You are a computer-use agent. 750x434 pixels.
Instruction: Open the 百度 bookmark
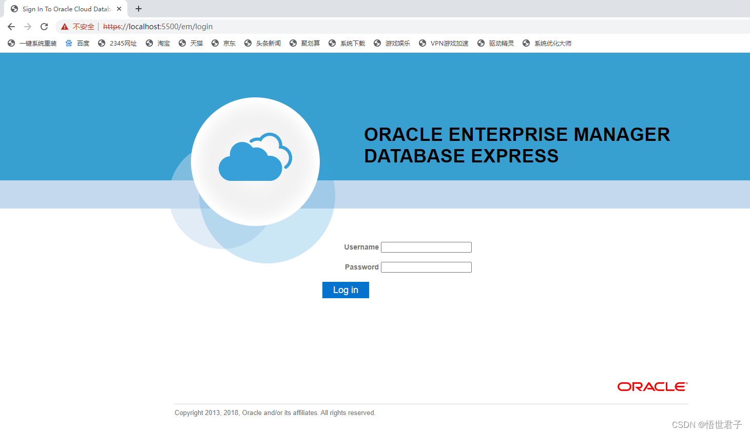[78, 44]
